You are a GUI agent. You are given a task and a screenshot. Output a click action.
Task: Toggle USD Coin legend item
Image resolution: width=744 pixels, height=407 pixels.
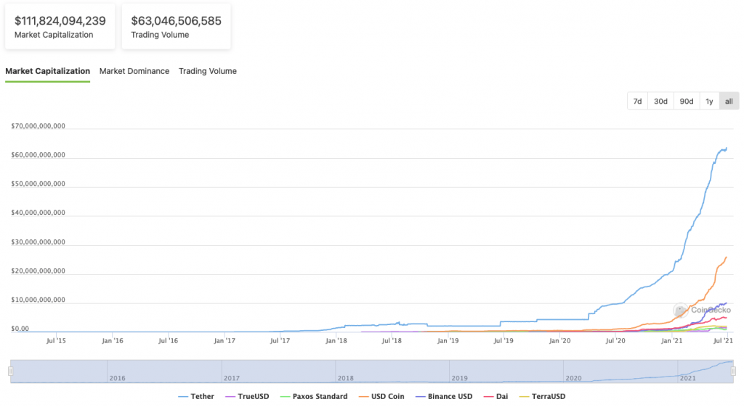381,396
